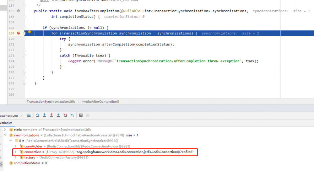Viewport: 314px width, 171px height.
Task: Switch to the localhost Log tab
Action: pyautogui.click(x=9, y=115)
